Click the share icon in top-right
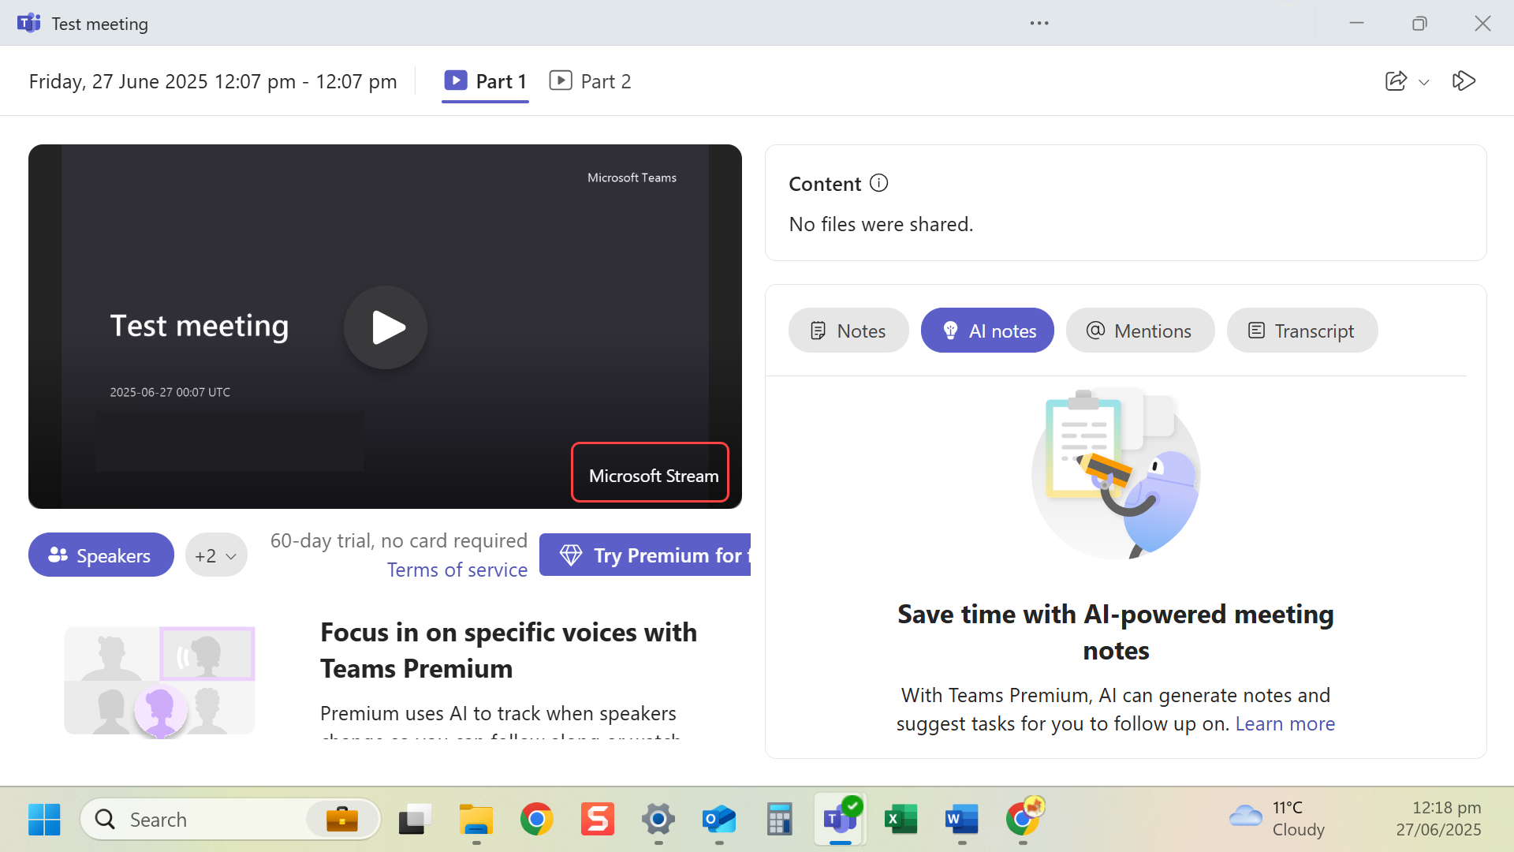 click(1396, 81)
